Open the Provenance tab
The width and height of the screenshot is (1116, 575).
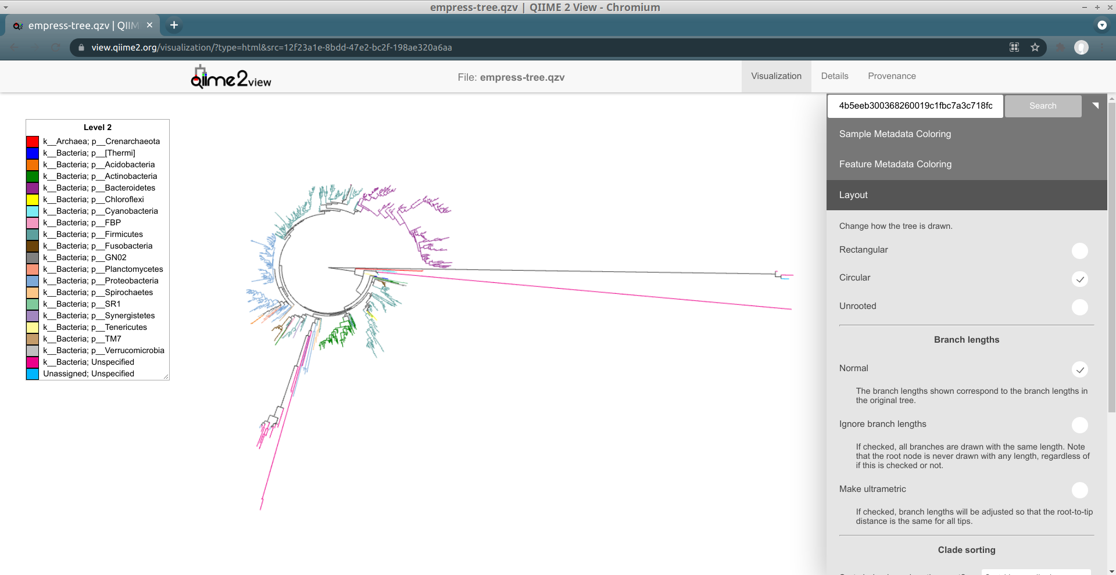point(892,76)
